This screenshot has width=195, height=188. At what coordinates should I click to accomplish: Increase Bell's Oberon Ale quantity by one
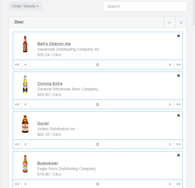click(x=170, y=65)
